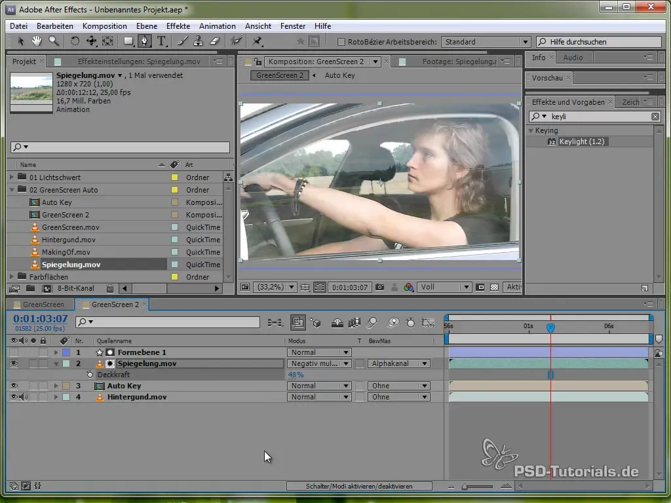Collapse the 02 GreenScreen Auto folder
Image resolution: width=671 pixels, height=503 pixels.
pyautogui.click(x=12, y=189)
